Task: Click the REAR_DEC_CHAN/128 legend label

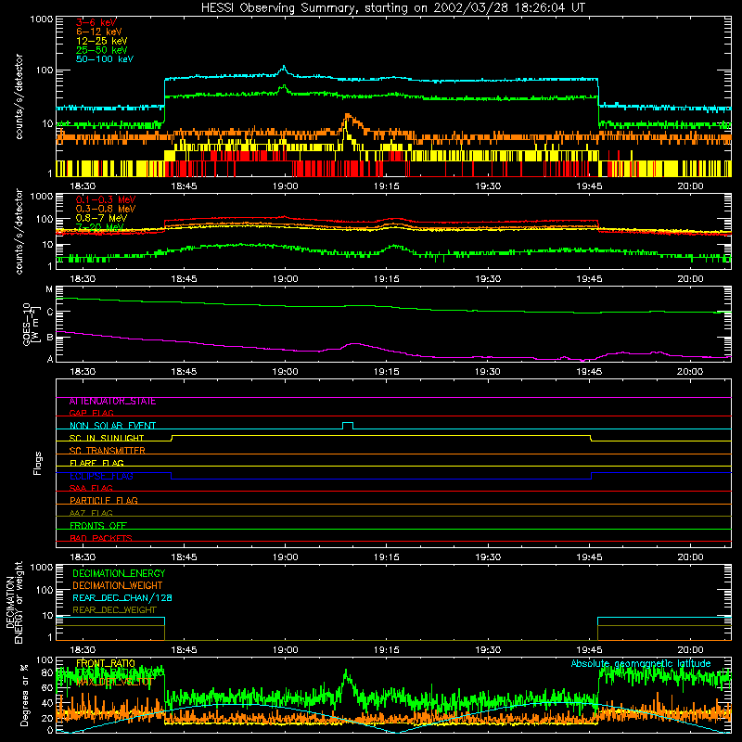Action: 122,597
